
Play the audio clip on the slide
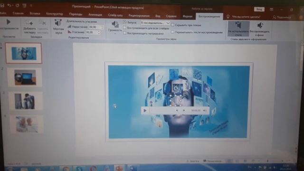145,111
